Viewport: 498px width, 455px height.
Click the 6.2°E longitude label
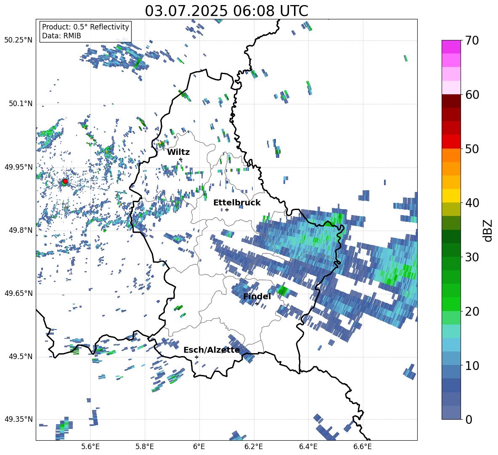pyautogui.click(x=254, y=447)
